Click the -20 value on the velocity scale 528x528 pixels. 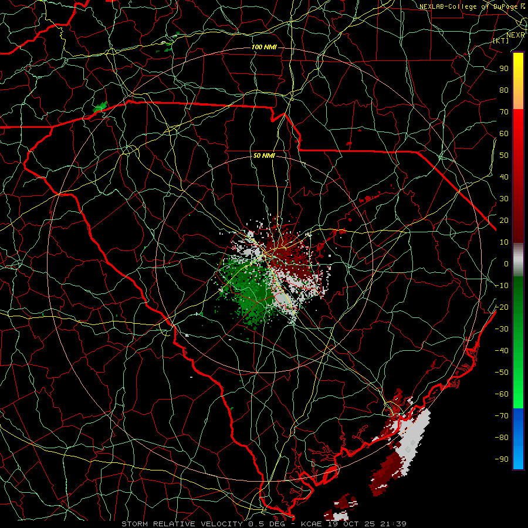502,307
